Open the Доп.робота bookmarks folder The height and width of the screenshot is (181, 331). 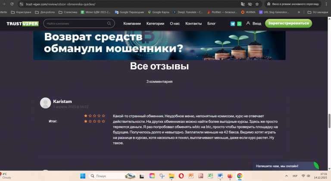[x=45, y=12]
